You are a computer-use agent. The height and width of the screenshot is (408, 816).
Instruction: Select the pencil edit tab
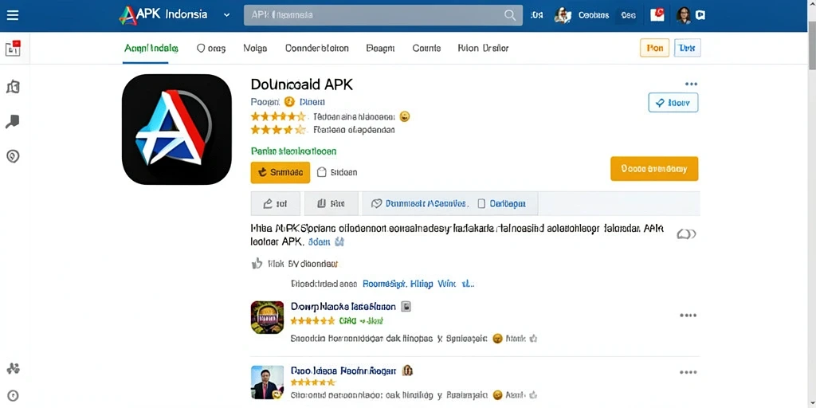coord(275,203)
